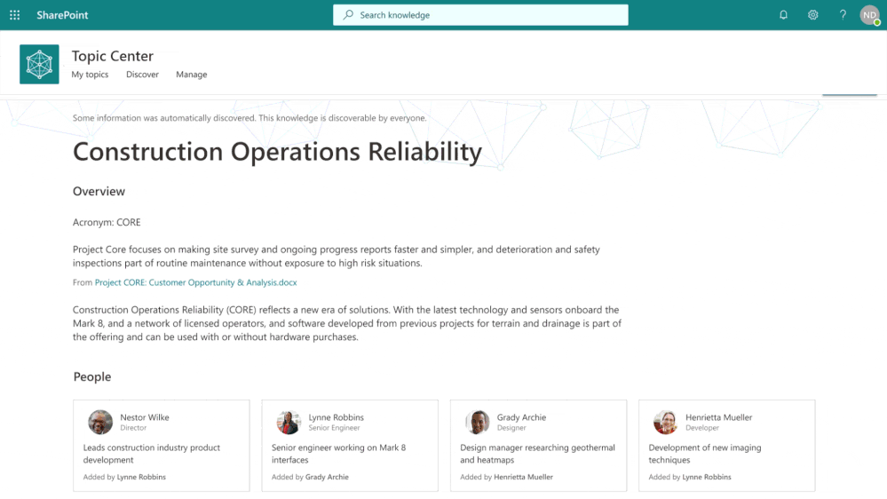This screenshot has height=499, width=887.
Task: Click the notifications bell icon
Action: (x=783, y=15)
